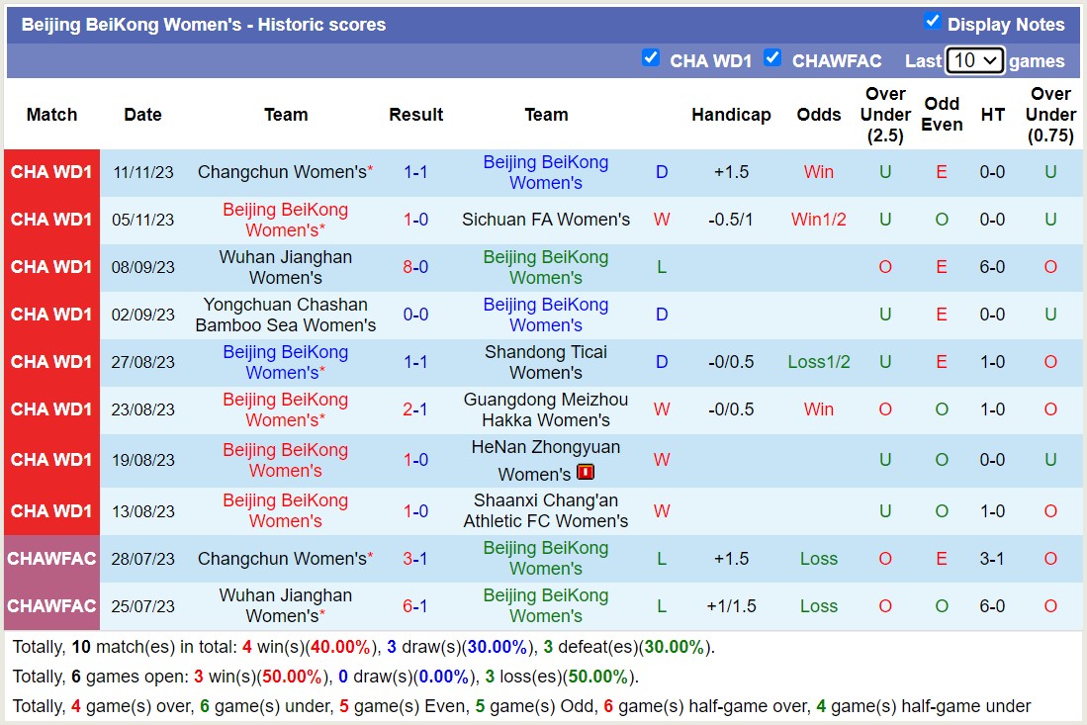The width and height of the screenshot is (1087, 725).
Task: Click the red badge icon beside HeNan Zhongyuan Women's
Action: tap(587, 473)
